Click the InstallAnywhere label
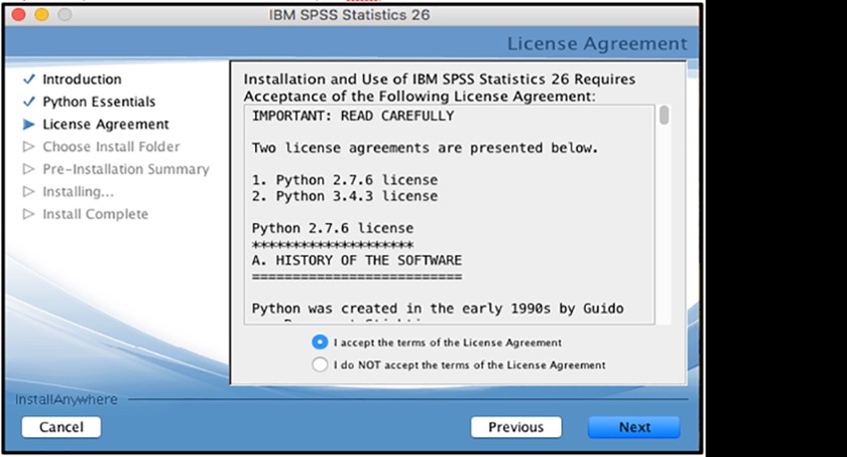Screen dimensions: 847x457 (66, 399)
